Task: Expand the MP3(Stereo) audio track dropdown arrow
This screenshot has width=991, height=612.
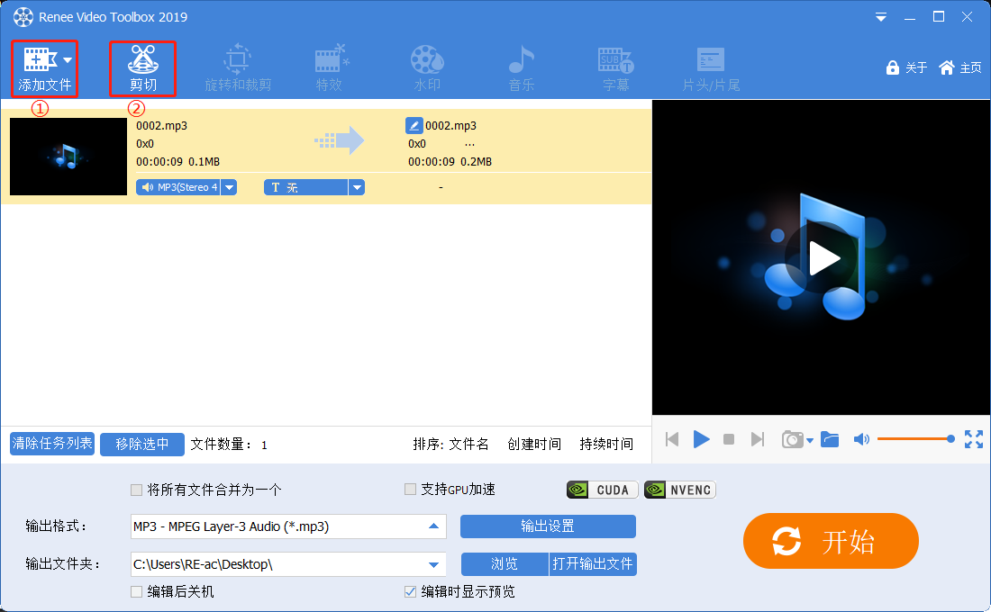Action: pos(230,187)
